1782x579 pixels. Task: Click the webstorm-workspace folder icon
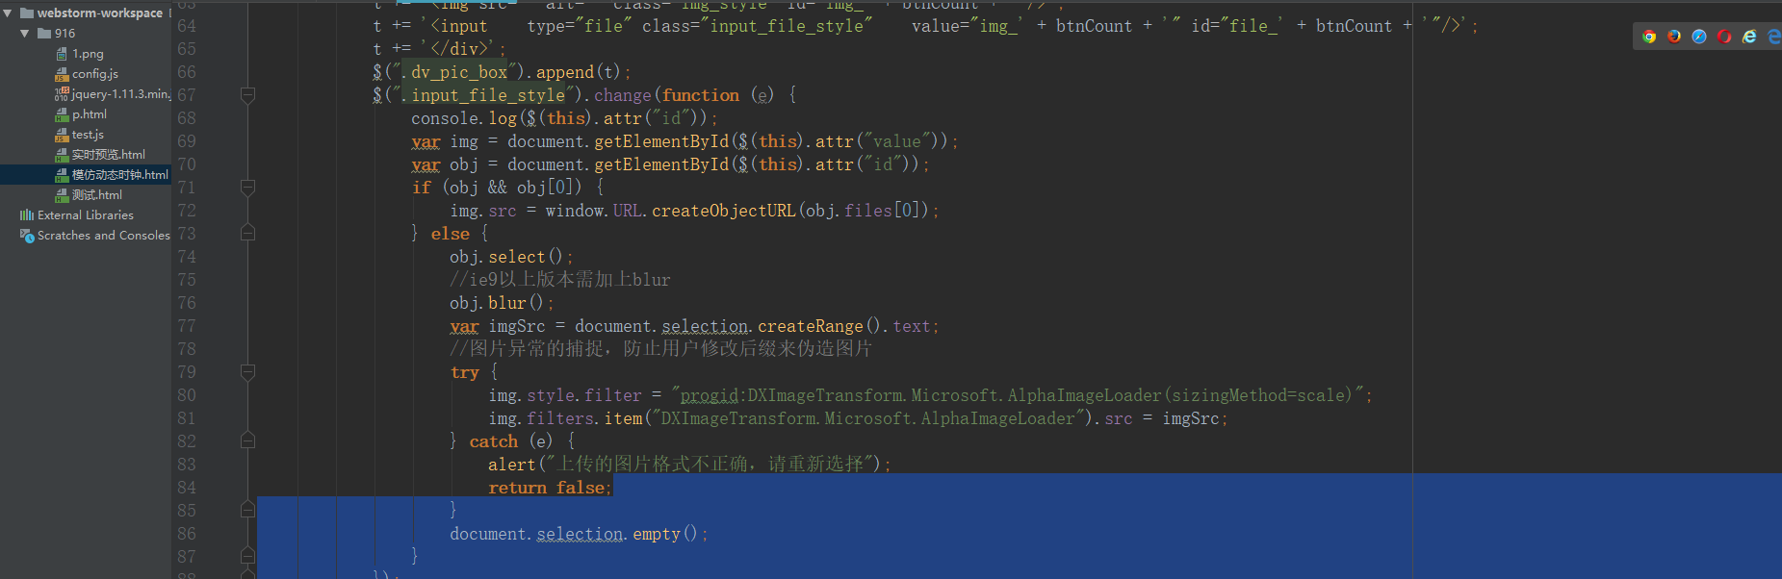point(27,13)
